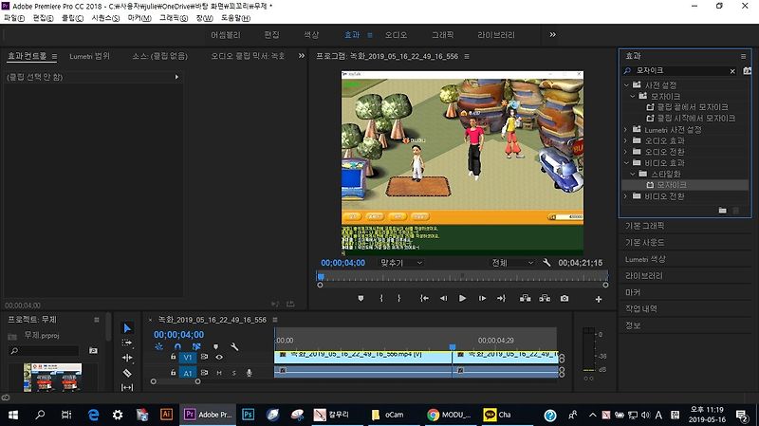Collapse the 비디오 효과 folder
This screenshot has width=759, height=426.
626,163
